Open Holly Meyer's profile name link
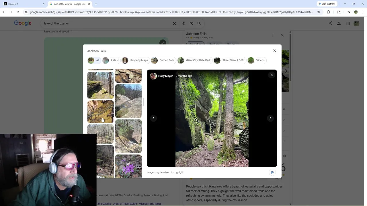Screen dimensions: 367x206 (165, 76)
